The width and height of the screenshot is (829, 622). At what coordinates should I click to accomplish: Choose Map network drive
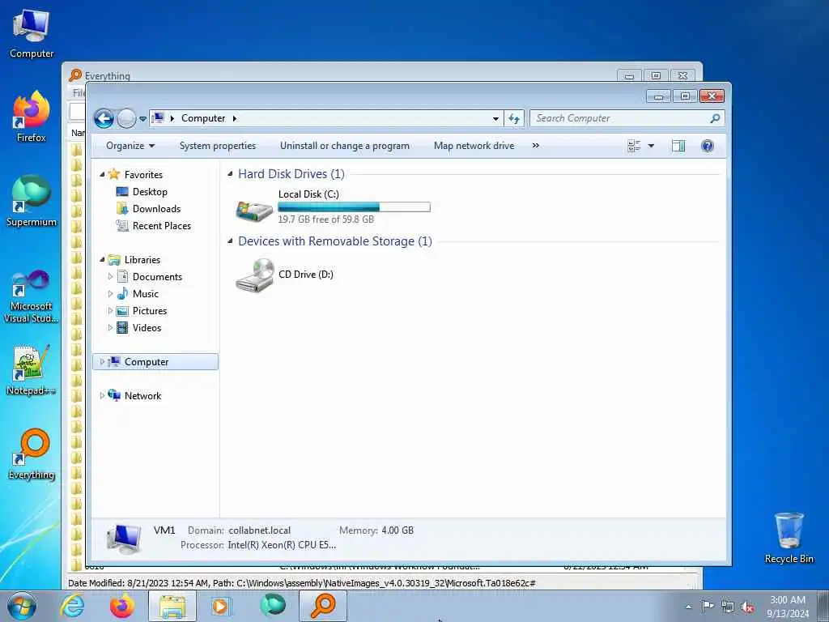474,146
